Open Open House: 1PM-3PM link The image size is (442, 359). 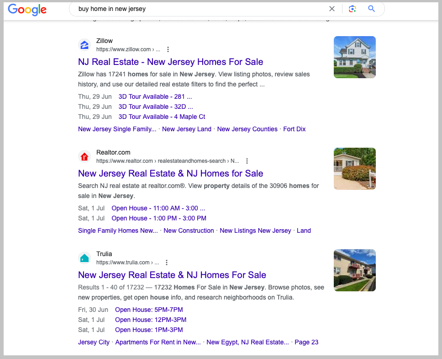click(149, 330)
